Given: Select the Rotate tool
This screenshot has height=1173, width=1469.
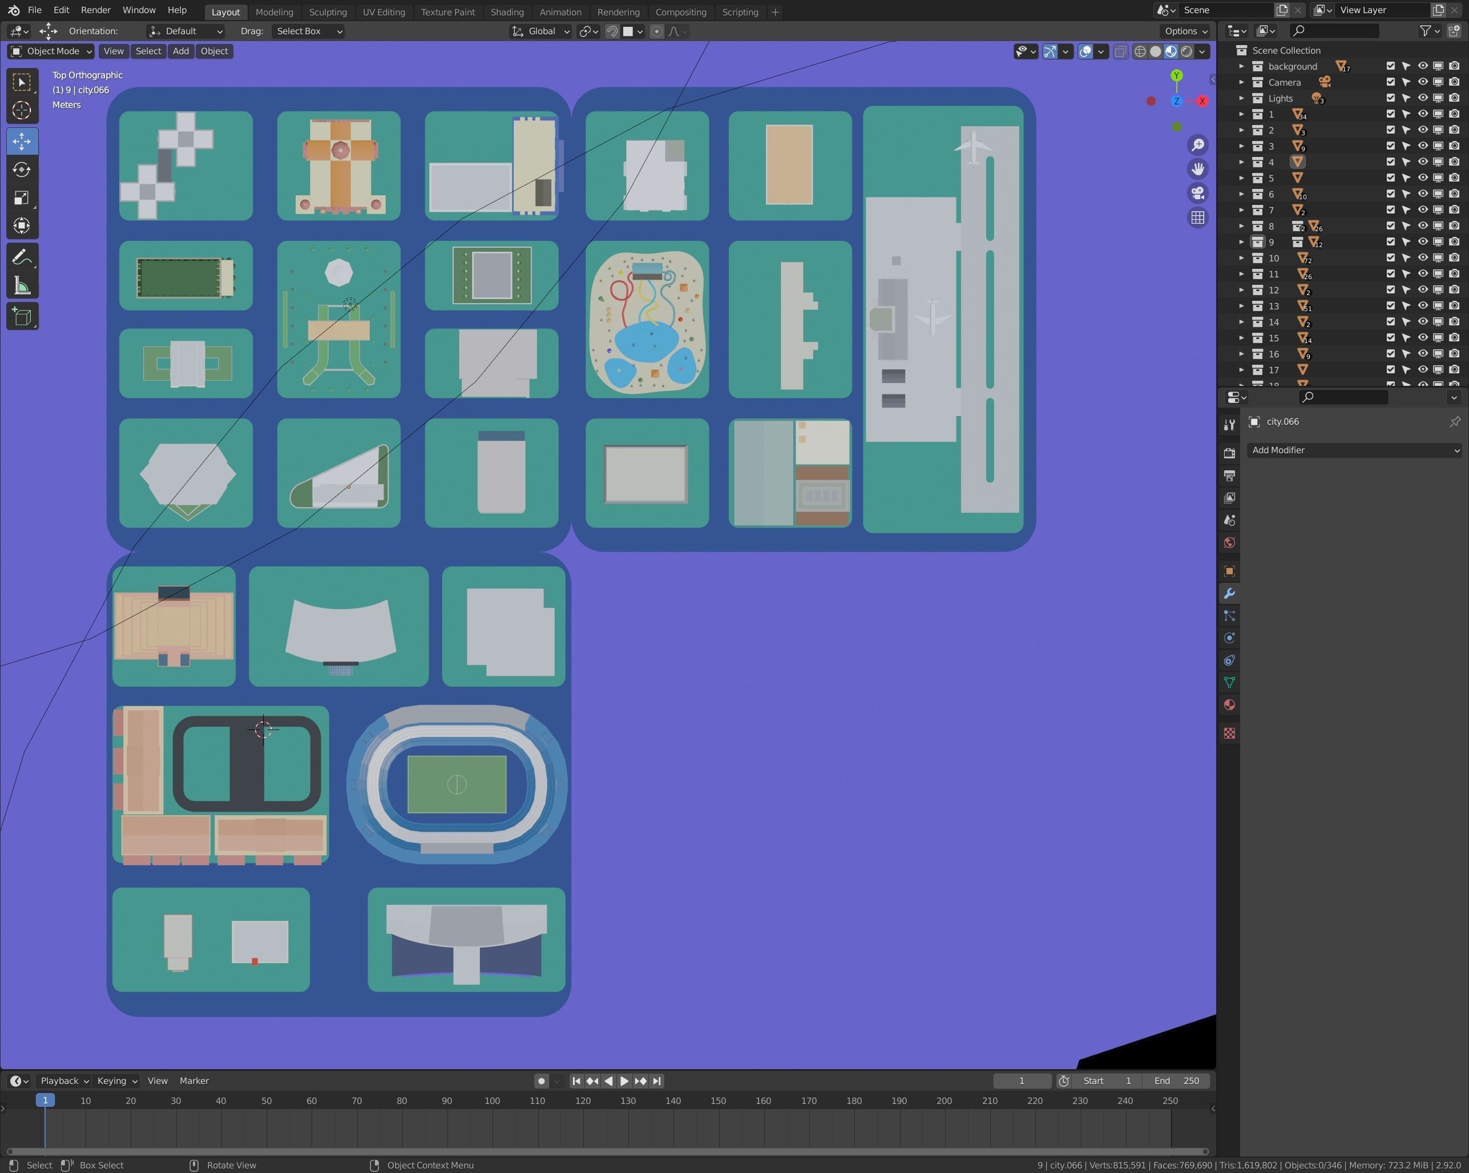Looking at the screenshot, I should 22,170.
